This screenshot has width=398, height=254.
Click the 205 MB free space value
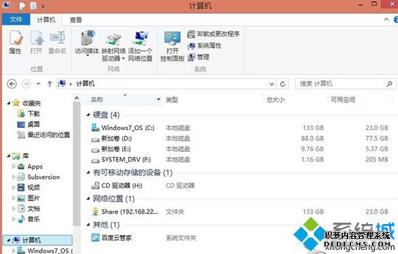[377, 159]
